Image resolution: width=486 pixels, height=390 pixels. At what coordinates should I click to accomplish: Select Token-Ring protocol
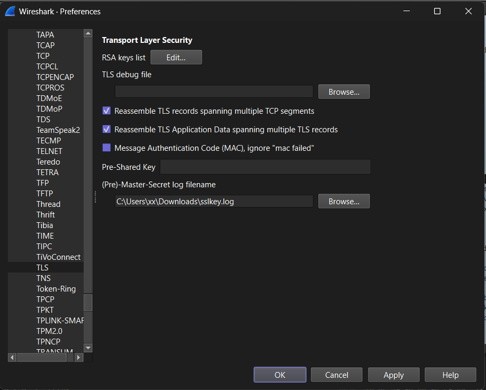click(56, 289)
